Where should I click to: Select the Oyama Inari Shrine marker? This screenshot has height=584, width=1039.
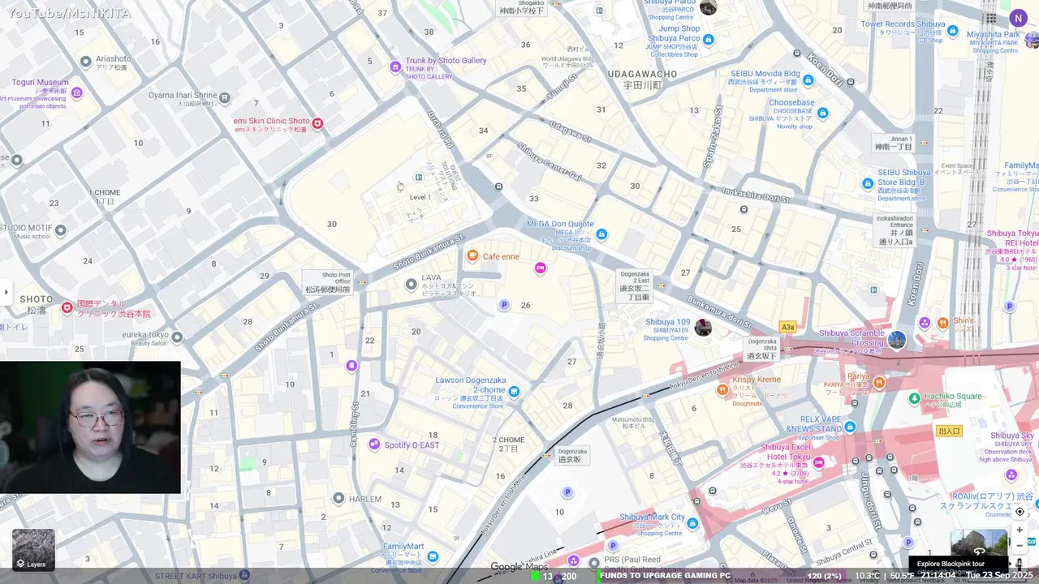[225, 98]
